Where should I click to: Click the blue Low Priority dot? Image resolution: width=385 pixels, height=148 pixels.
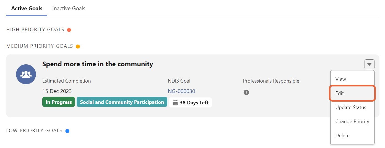[x=67, y=131]
